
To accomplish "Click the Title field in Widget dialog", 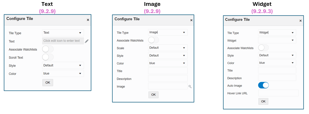I will (277, 70).
